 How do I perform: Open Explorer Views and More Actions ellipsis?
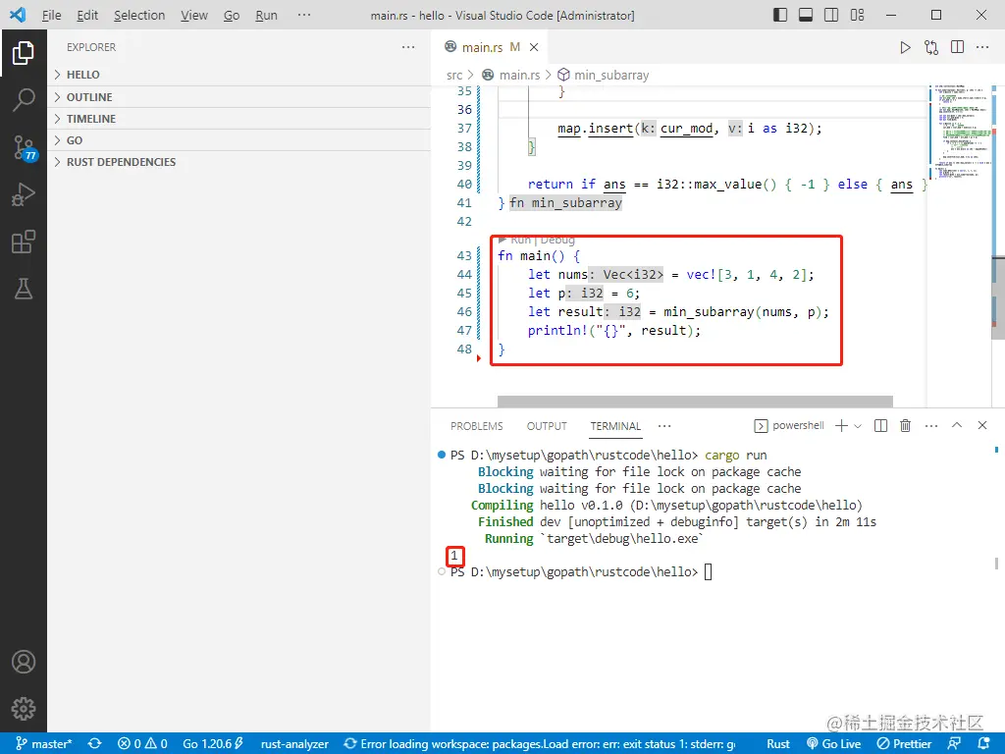[408, 47]
